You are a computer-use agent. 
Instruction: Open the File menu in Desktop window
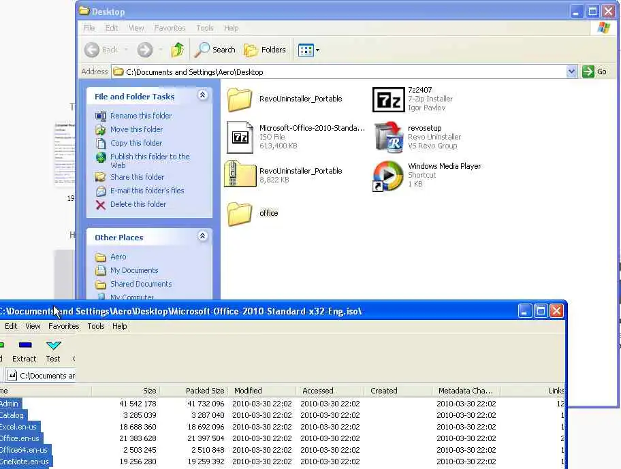tap(89, 28)
